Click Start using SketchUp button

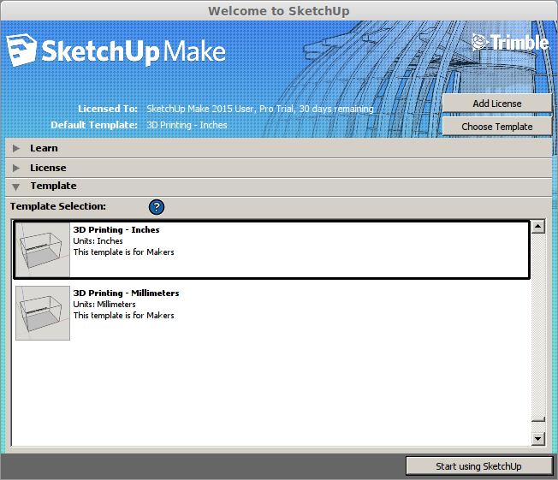478,466
